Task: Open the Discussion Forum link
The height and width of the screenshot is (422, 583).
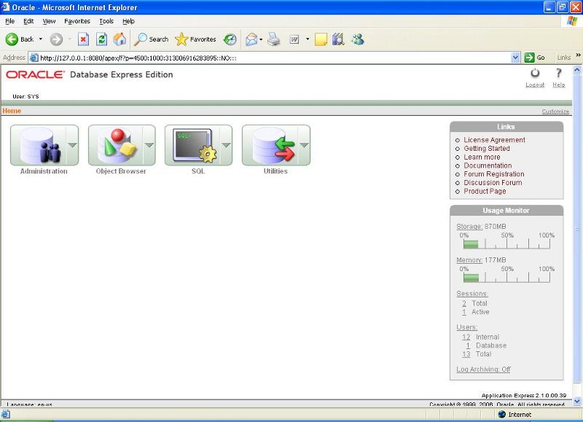Action: point(493,183)
